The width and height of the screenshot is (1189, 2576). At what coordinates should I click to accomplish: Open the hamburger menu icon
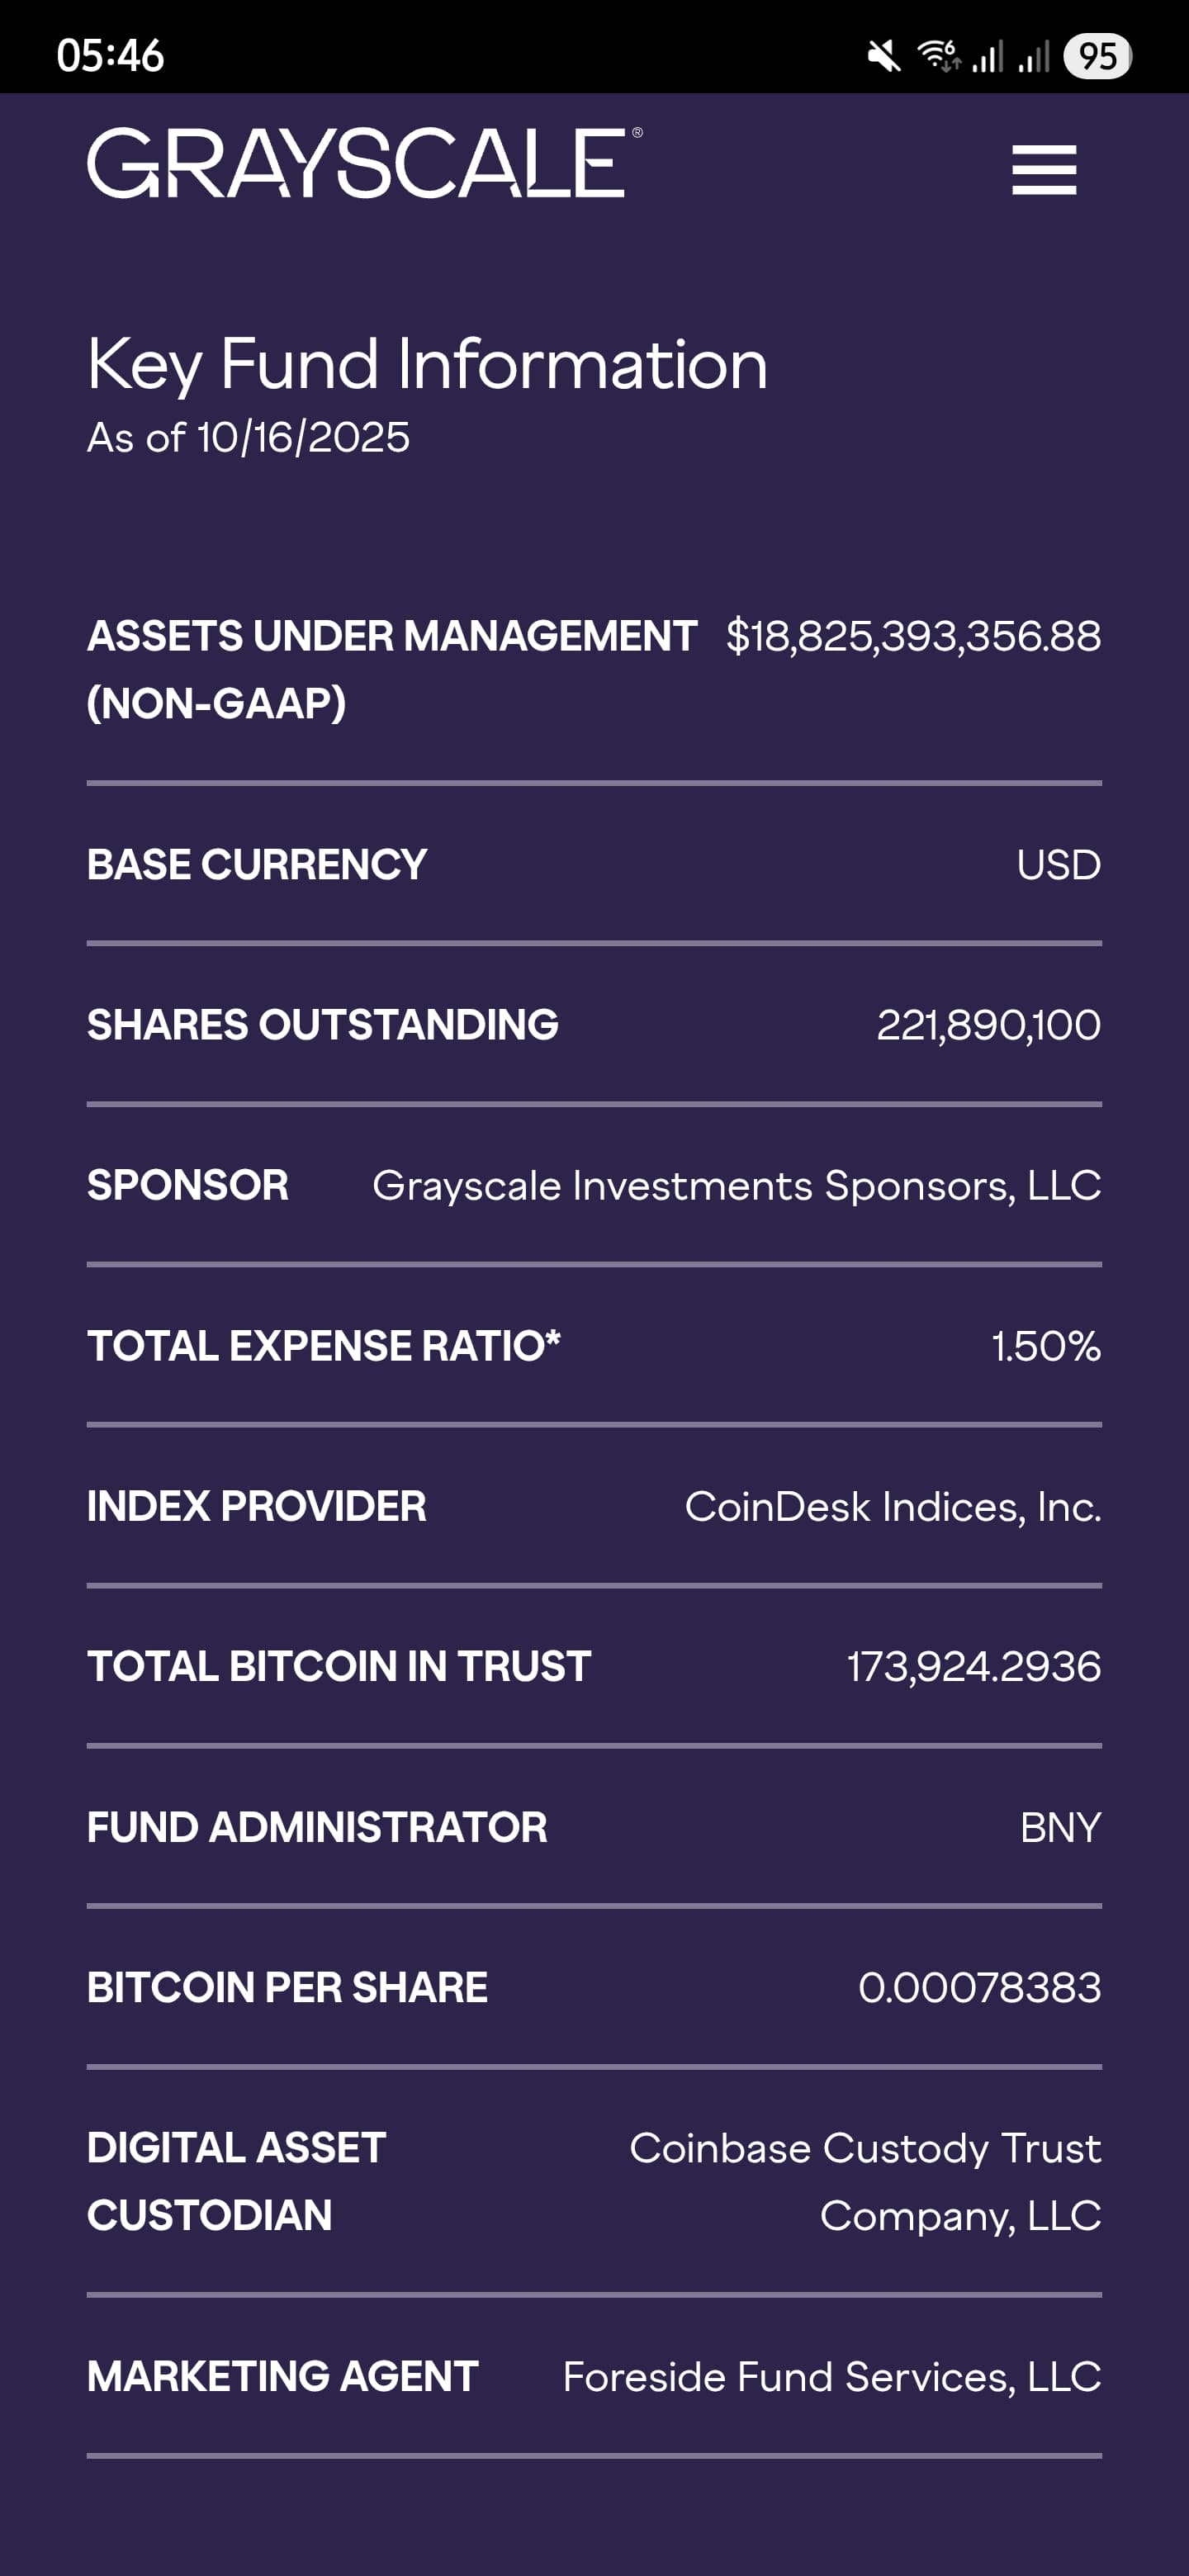[x=1043, y=170]
